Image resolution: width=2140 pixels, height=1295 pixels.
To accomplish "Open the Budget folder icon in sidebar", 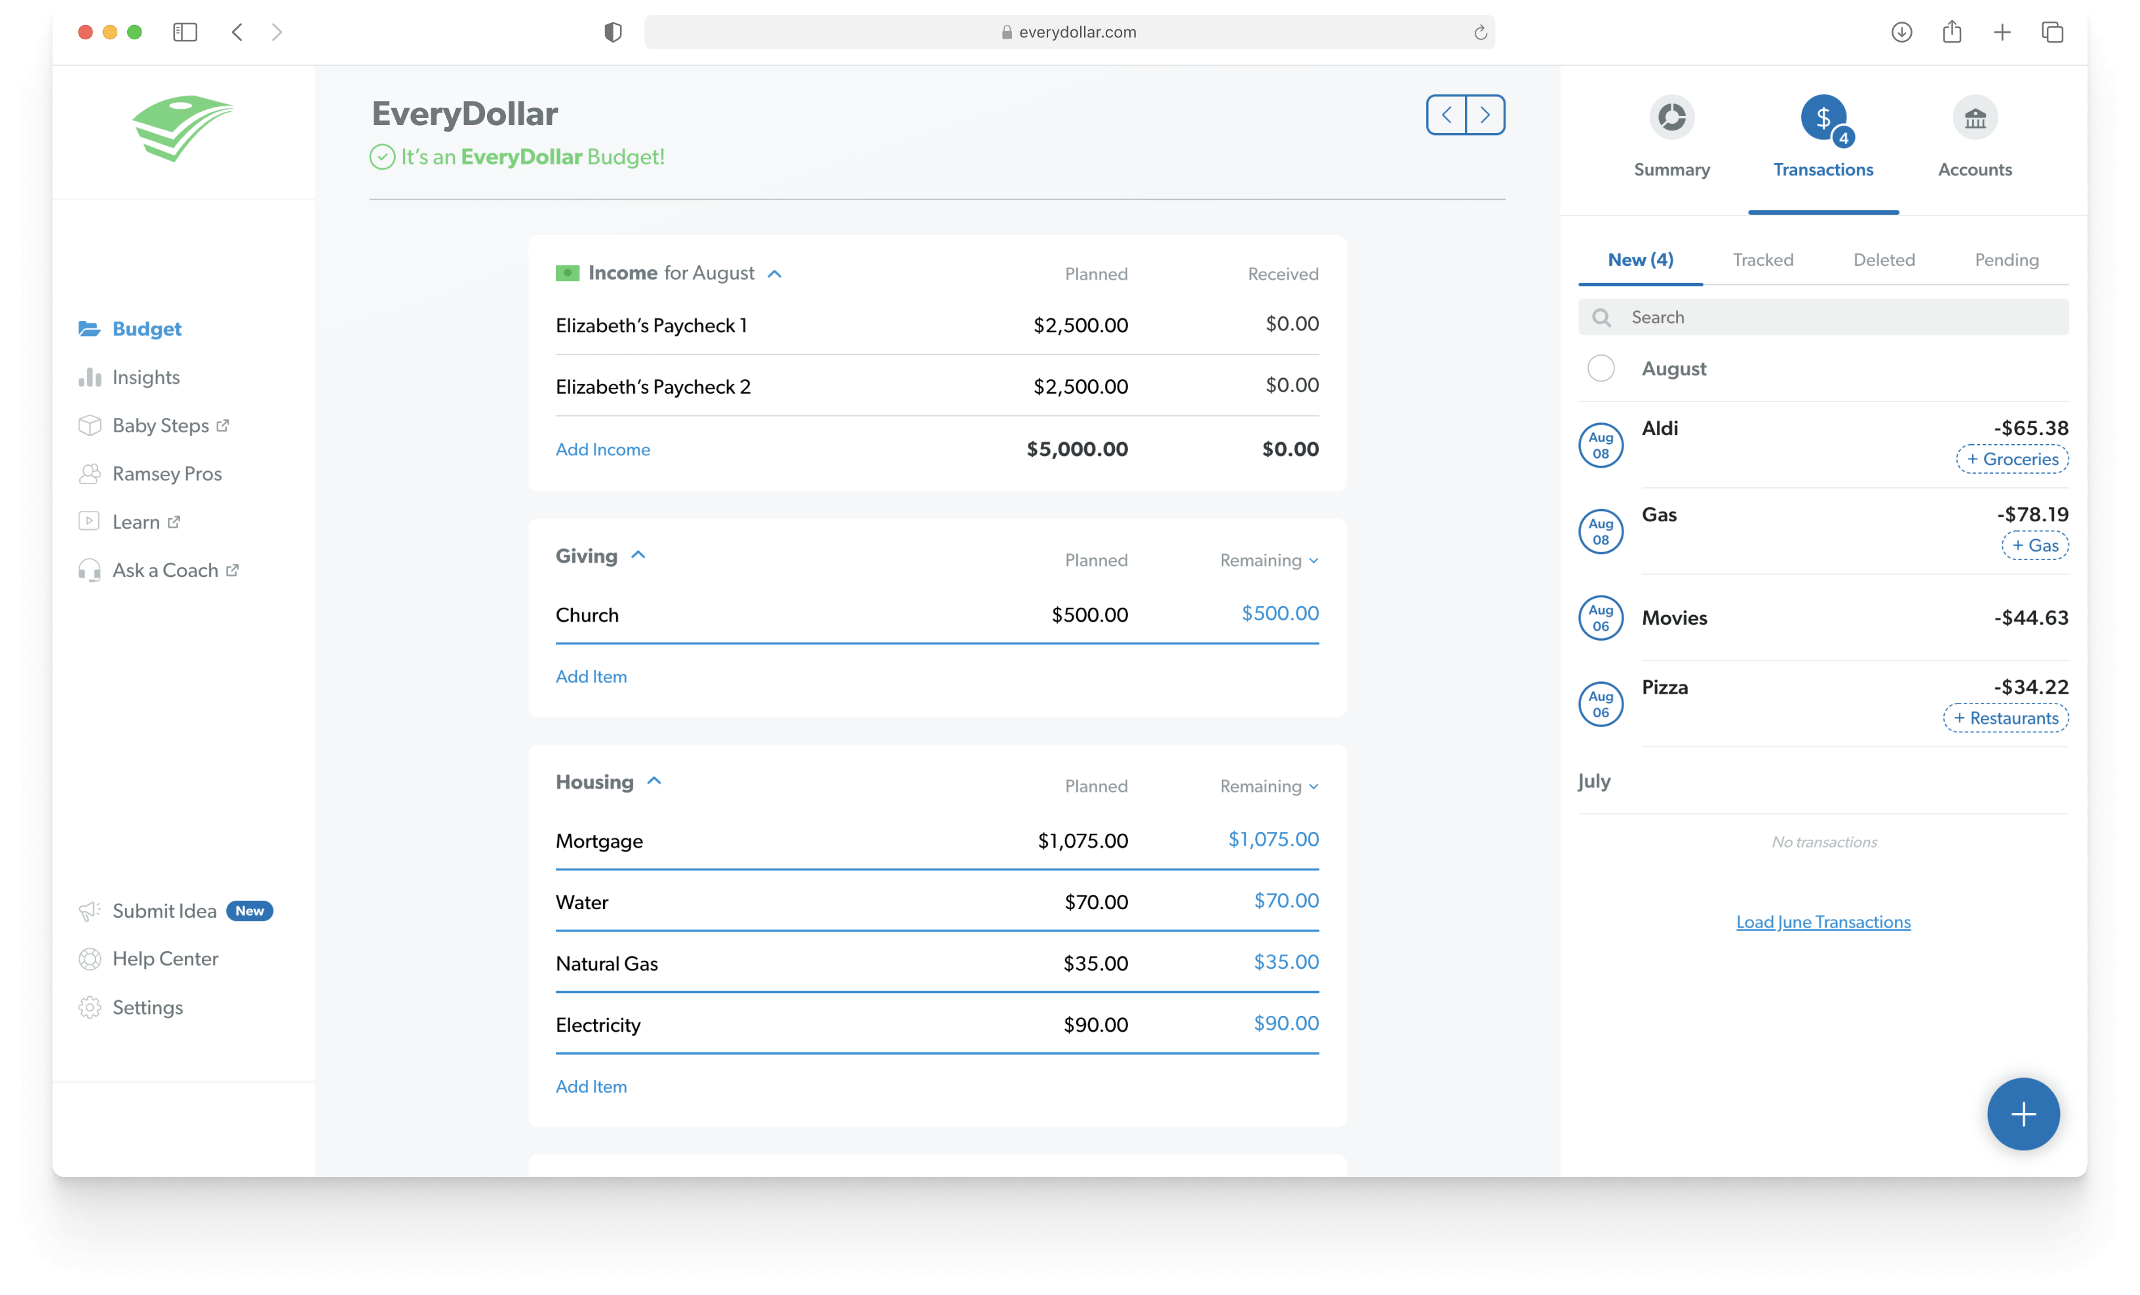I will [88, 329].
